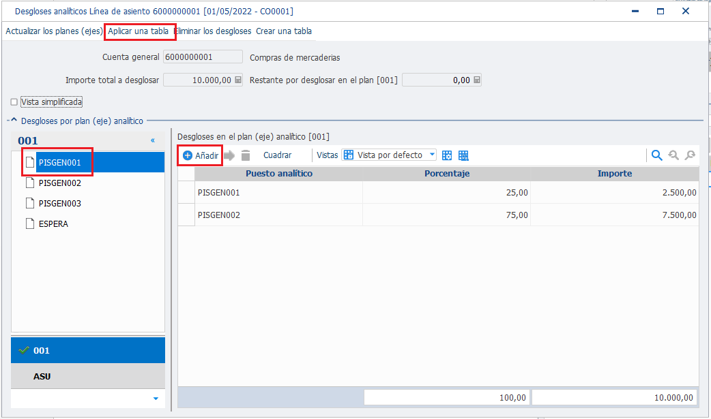Click the 25,00 percentage cell

pyautogui.click(x=447, y=193)
